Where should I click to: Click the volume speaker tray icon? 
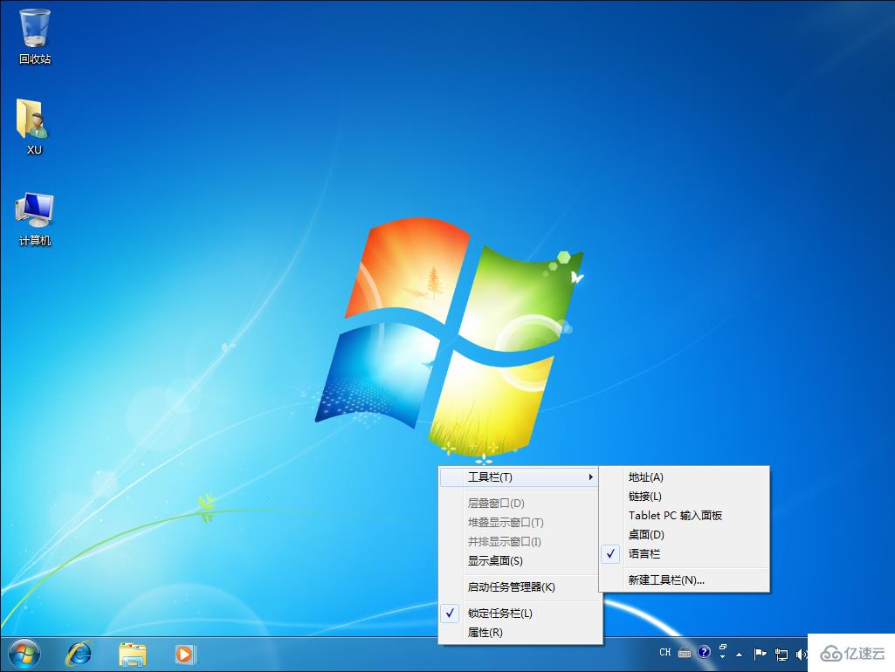point(801,655)
